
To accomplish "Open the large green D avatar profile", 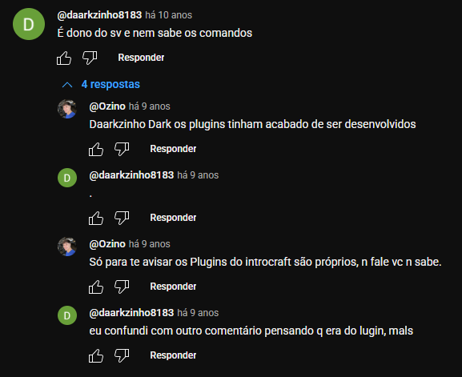I will pos(29,24).
